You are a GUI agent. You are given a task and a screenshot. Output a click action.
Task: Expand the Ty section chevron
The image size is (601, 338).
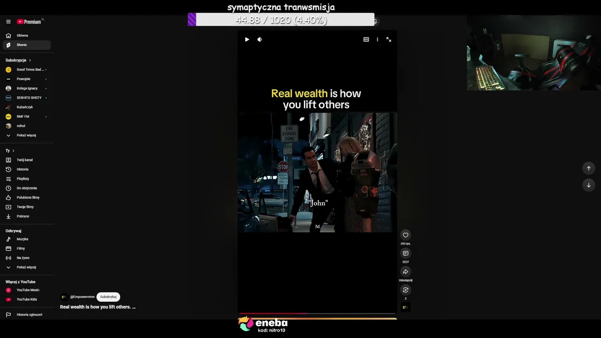(13, 151)
